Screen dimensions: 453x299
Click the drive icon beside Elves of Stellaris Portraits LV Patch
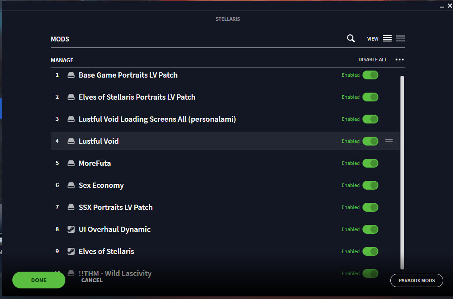pyautogui.click(x=71, y=97)
